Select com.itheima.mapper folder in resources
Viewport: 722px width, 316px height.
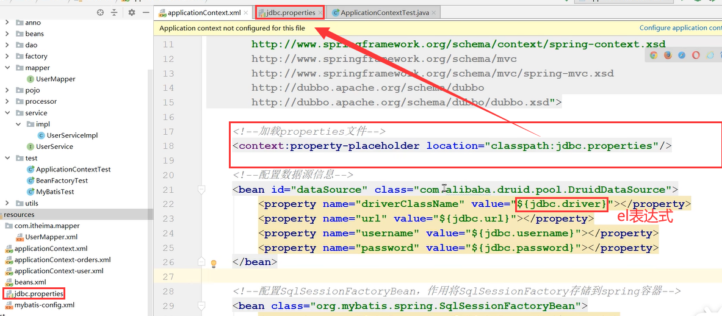[x=42, y=226]
